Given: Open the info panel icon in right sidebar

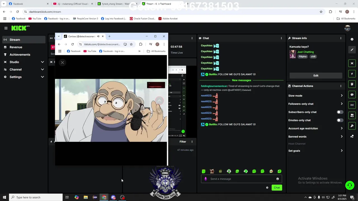Looking at the screenshot, I should 352,39.
